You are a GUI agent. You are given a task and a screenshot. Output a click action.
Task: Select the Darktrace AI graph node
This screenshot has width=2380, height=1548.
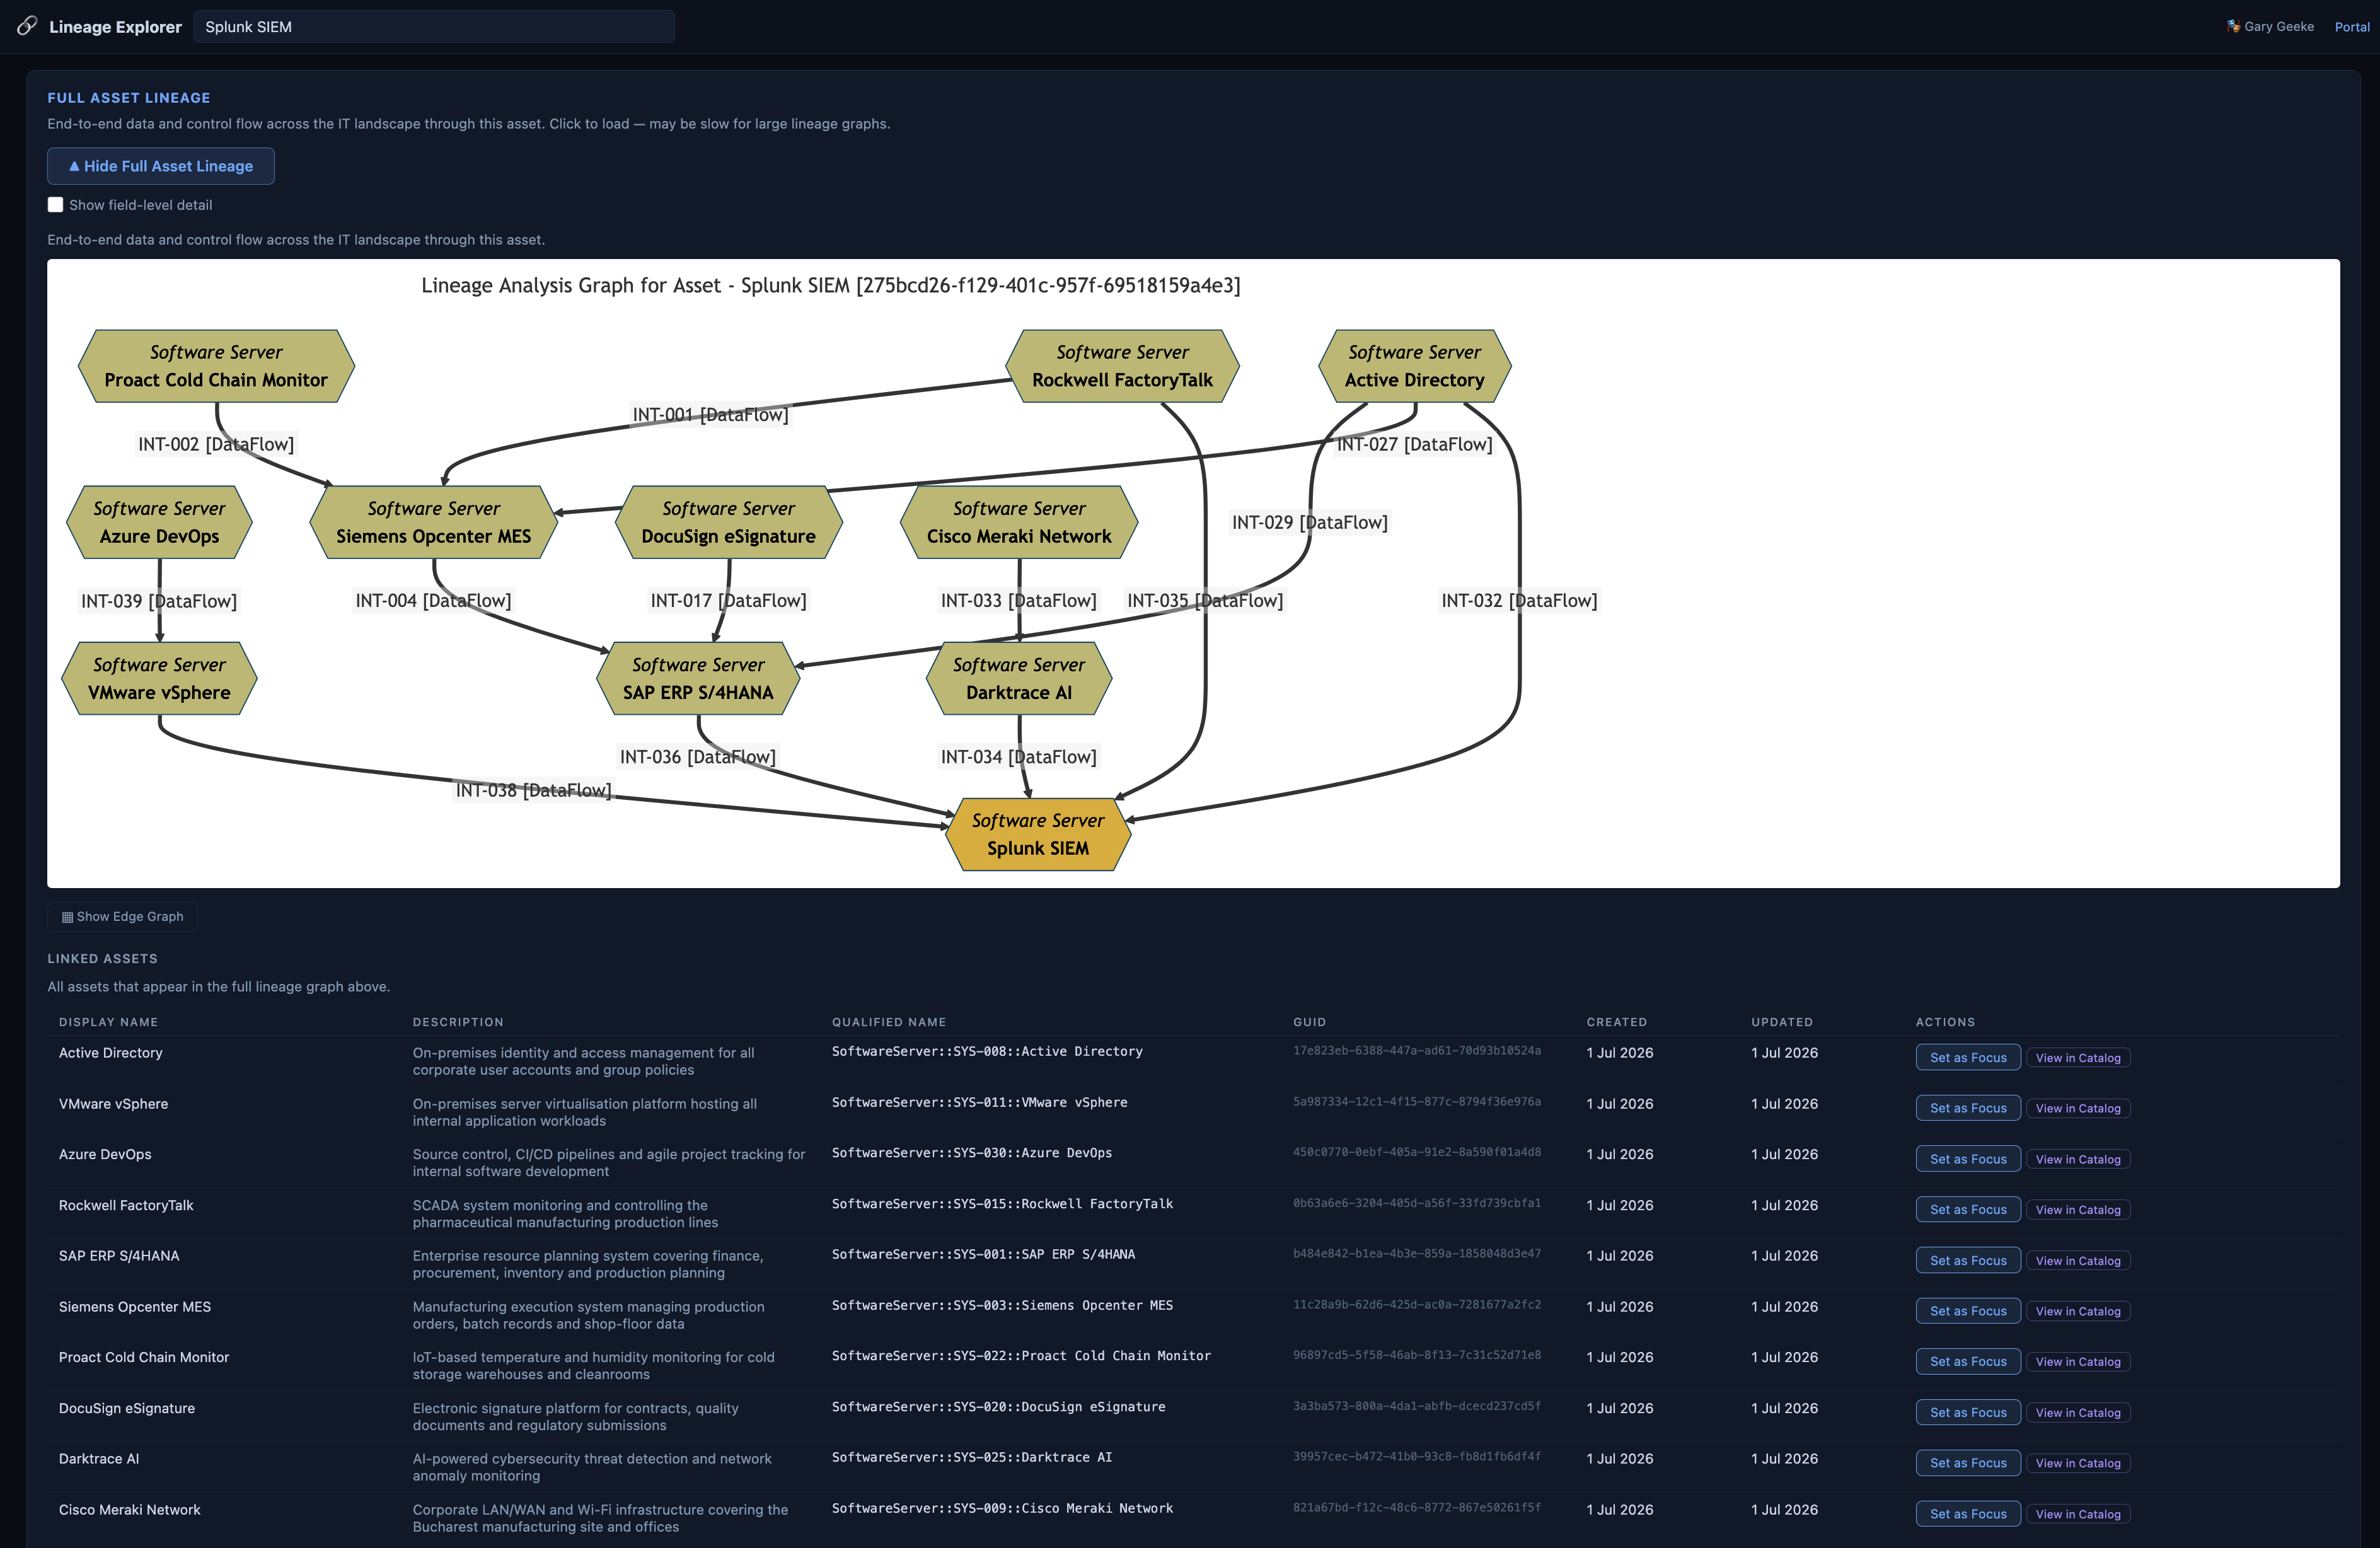pos(1018,678)
